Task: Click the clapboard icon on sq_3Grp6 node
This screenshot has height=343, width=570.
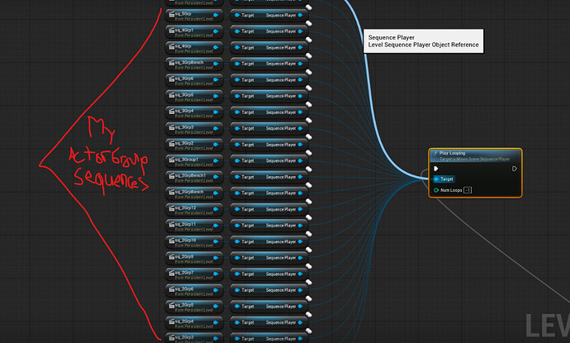Action: click(x=172, y=79)
